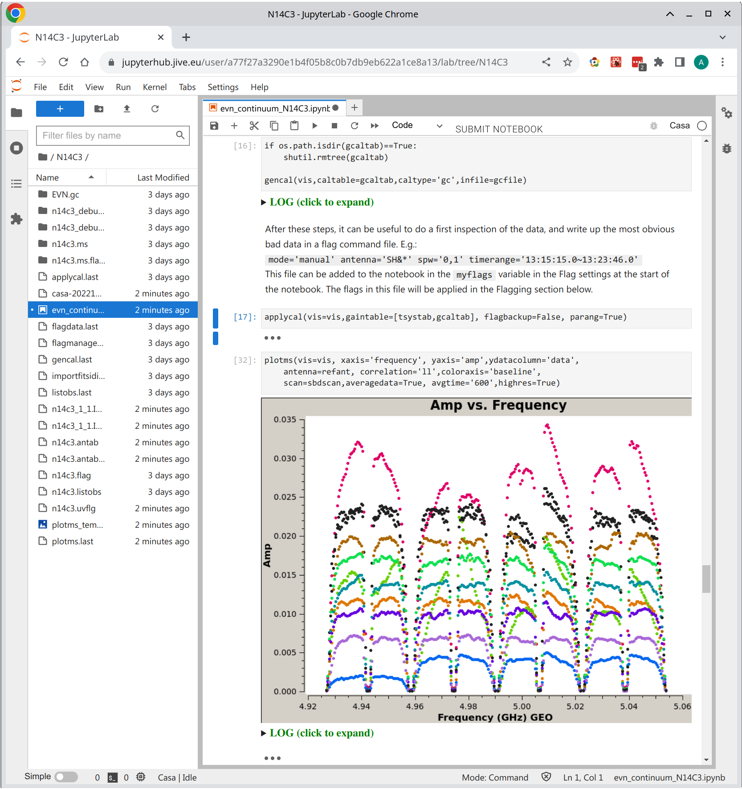Sort files by Name column
Viewport: 742px width, 789px height.
[x=67, y=177]
